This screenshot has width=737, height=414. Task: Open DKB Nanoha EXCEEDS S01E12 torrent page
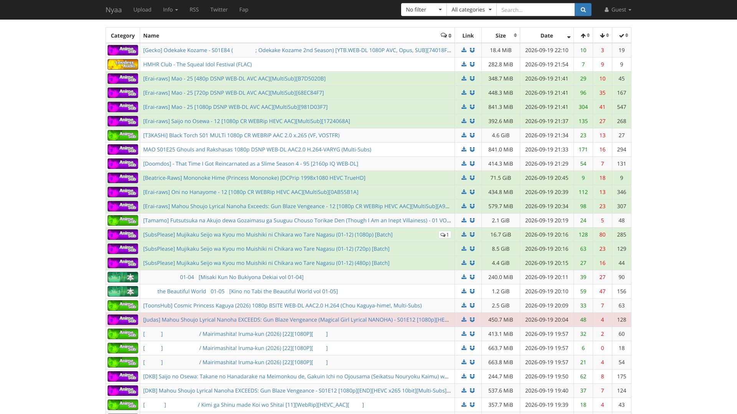click(297, 391)
